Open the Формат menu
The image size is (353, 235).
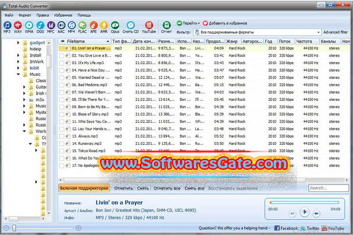point(25,15)
